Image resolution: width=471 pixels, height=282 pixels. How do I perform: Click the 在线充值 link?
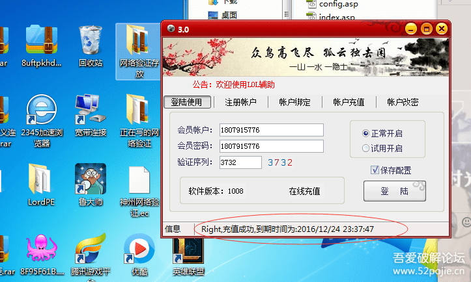point(304,191)
